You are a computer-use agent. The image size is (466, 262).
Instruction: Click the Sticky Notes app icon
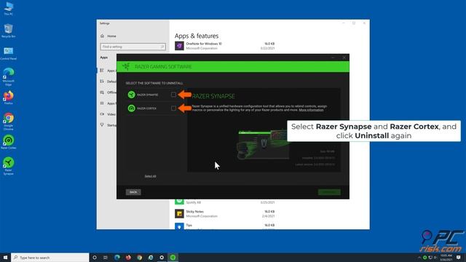coord(179,213)
